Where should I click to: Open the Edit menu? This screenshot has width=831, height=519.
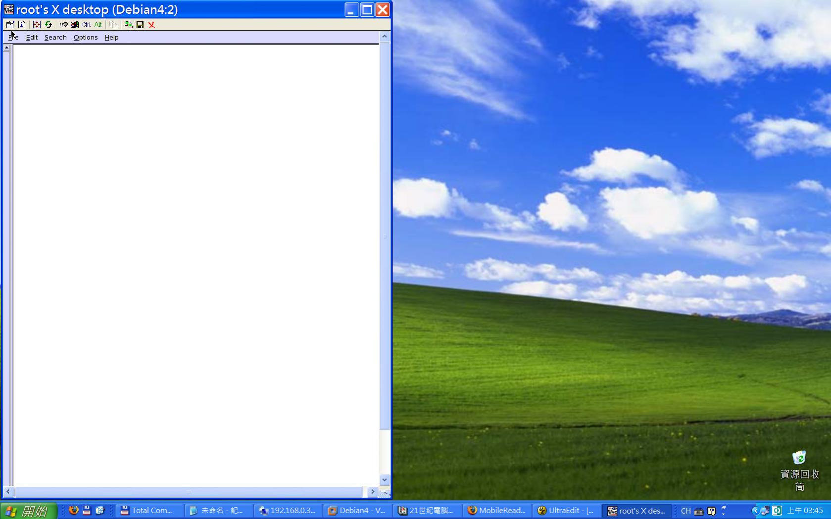pyautogui.click(x=32, y=37)
